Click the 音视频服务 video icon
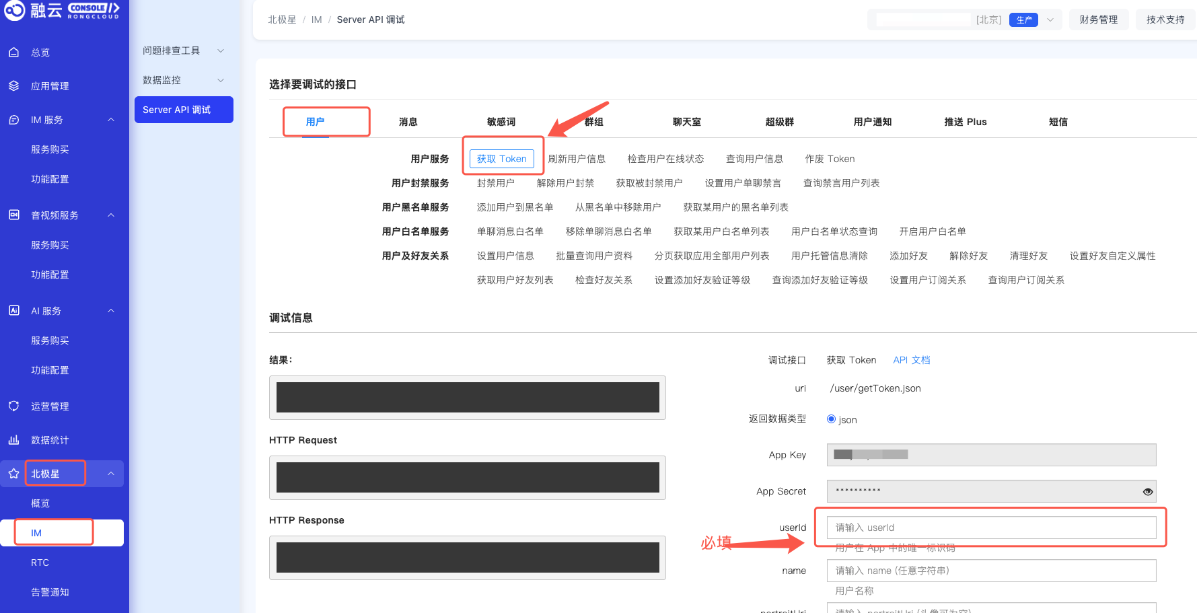Screen dimensions: 1197x613 click(x=13, y=215)
